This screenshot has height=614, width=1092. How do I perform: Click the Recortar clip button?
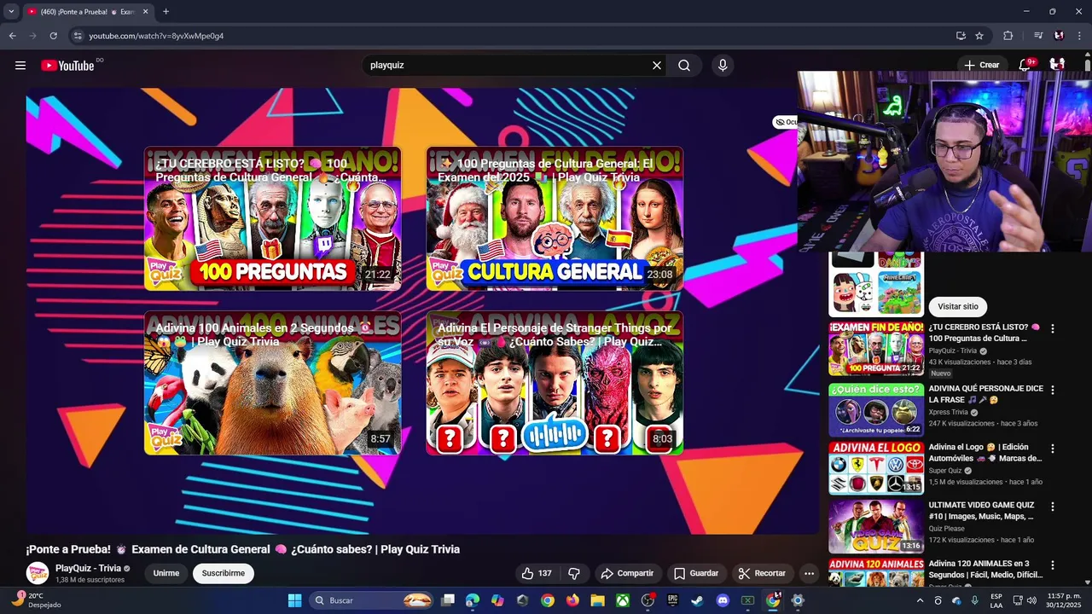click(762, 573)
